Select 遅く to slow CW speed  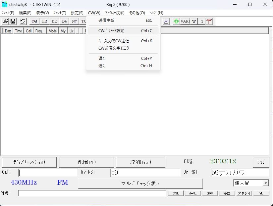(123, 59)
